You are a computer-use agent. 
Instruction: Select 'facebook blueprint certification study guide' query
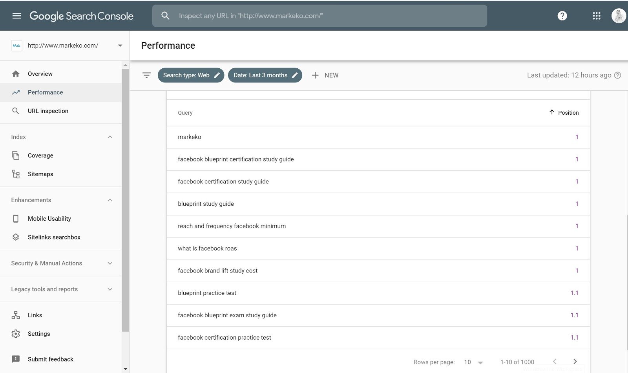click(378, 159)
